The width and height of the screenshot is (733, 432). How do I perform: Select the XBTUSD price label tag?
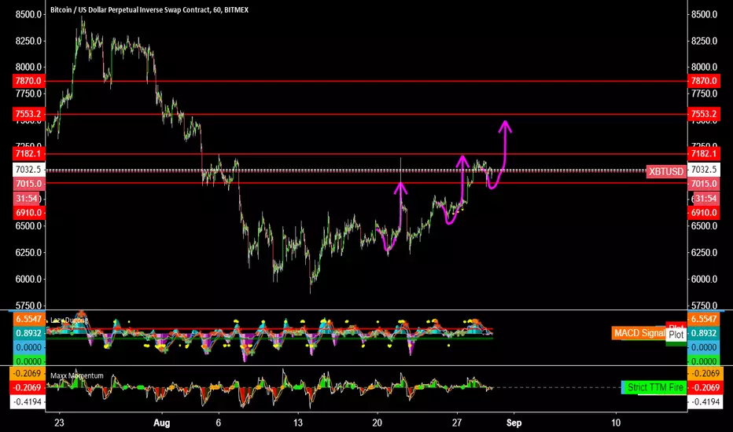[666, 171]
